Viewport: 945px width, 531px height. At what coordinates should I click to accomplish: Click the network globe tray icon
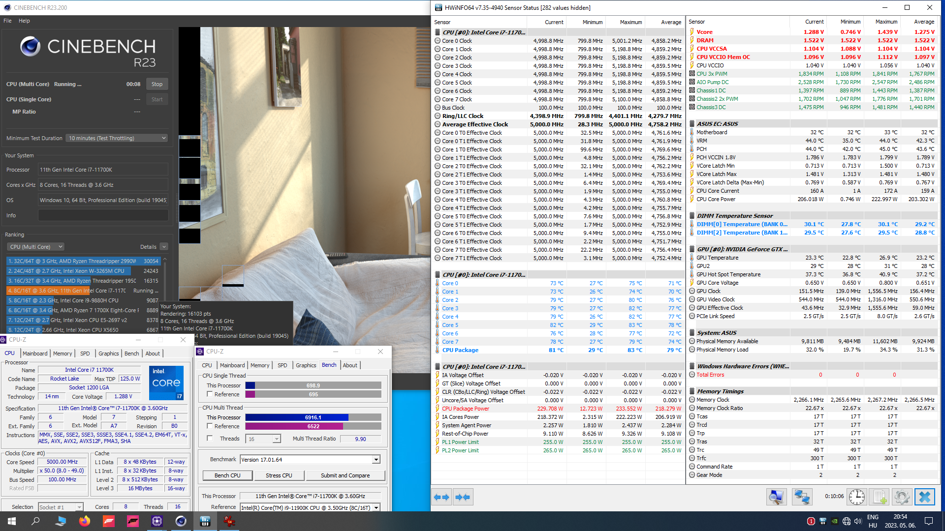point(846,521)
